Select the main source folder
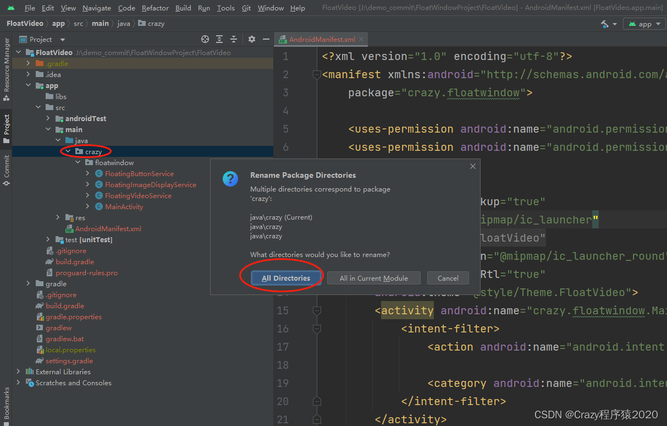 (74, 129)
